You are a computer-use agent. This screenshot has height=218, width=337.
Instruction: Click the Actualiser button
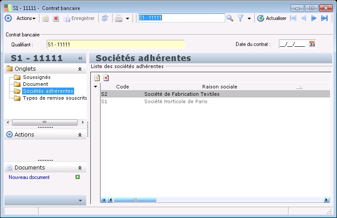coord(272,18)
